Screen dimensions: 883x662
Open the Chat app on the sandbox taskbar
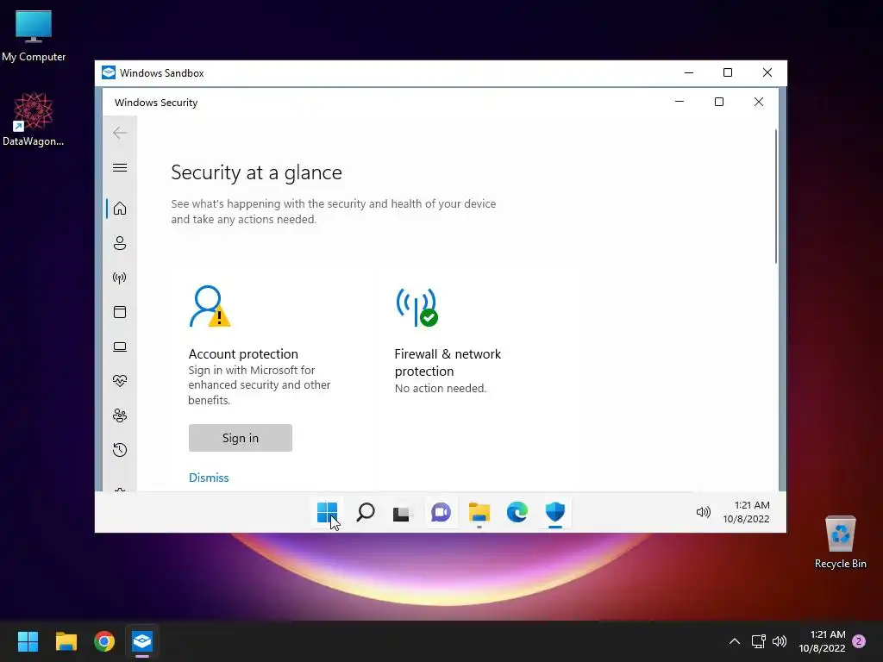tap(441, 512)
